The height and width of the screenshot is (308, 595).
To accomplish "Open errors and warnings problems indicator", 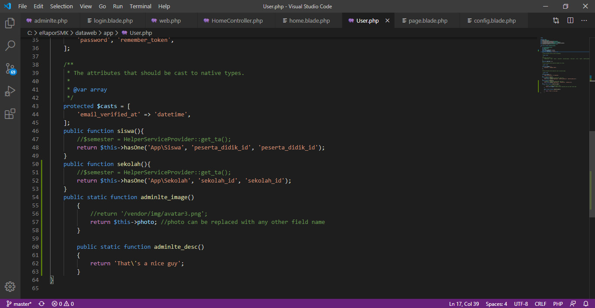I will coord(63,304).
